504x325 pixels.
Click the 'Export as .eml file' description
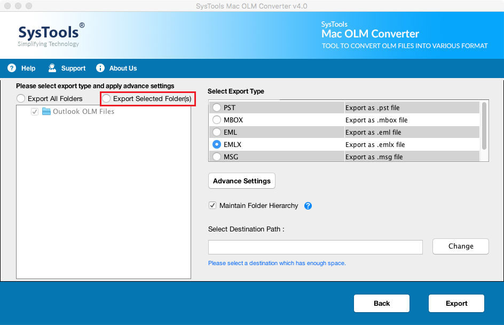(373, 132)
